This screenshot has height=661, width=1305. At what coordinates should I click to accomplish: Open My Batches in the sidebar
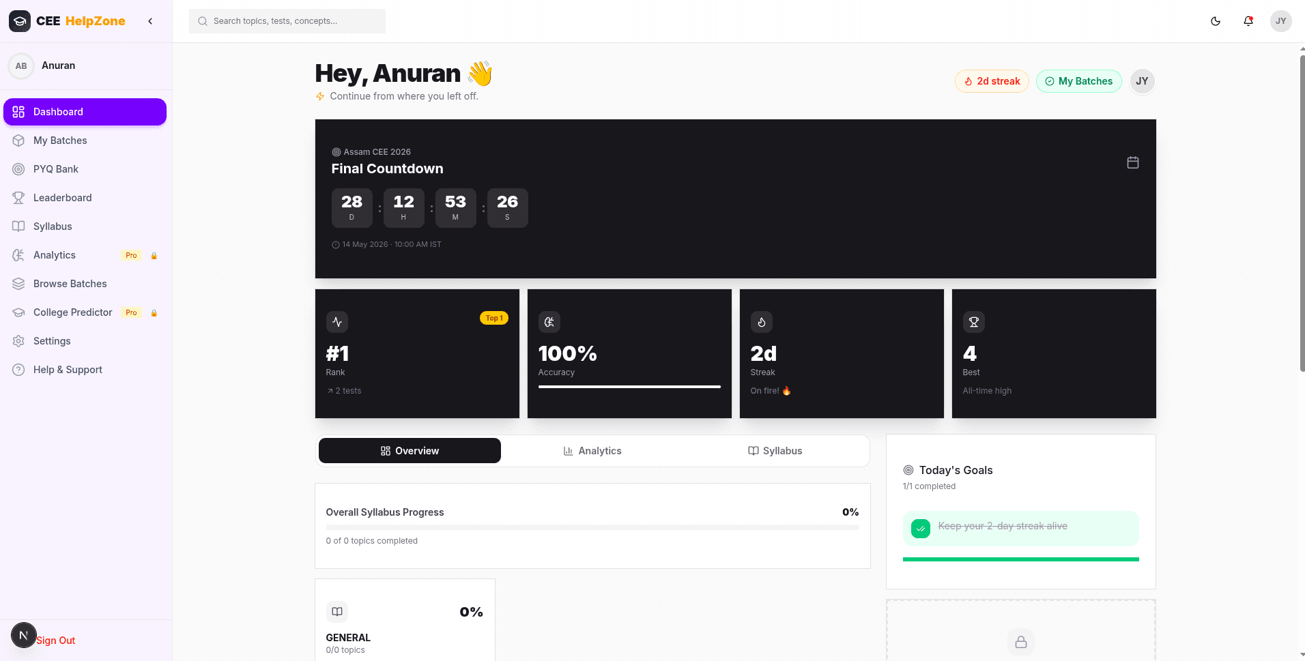85,141
